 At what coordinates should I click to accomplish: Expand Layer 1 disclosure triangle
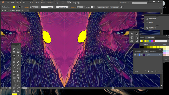click(141, 55)
